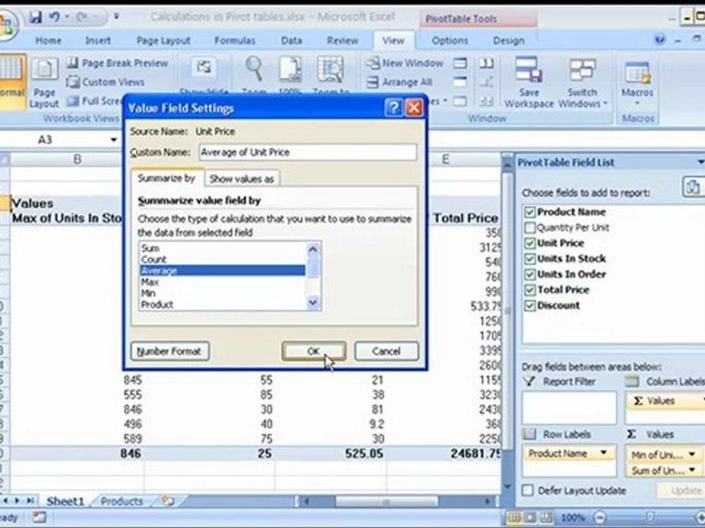Image resolution: width=705 pixels, height=528 pixels.
Task: Click the Custom Name input field
Action: click(x=308, y=153)
